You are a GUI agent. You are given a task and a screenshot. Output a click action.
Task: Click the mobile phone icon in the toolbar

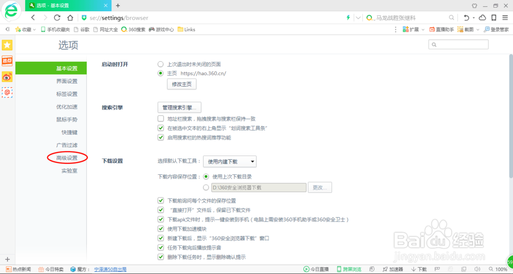(494, 17)
